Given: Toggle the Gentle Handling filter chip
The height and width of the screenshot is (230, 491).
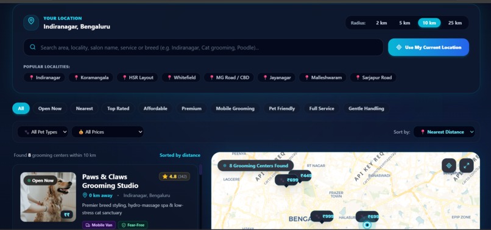Looking at the screenshot, I should coord(366,109).
